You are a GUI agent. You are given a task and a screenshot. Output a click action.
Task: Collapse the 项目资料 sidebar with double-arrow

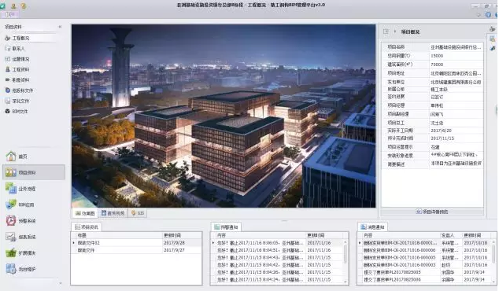click(x=60, y=27)
